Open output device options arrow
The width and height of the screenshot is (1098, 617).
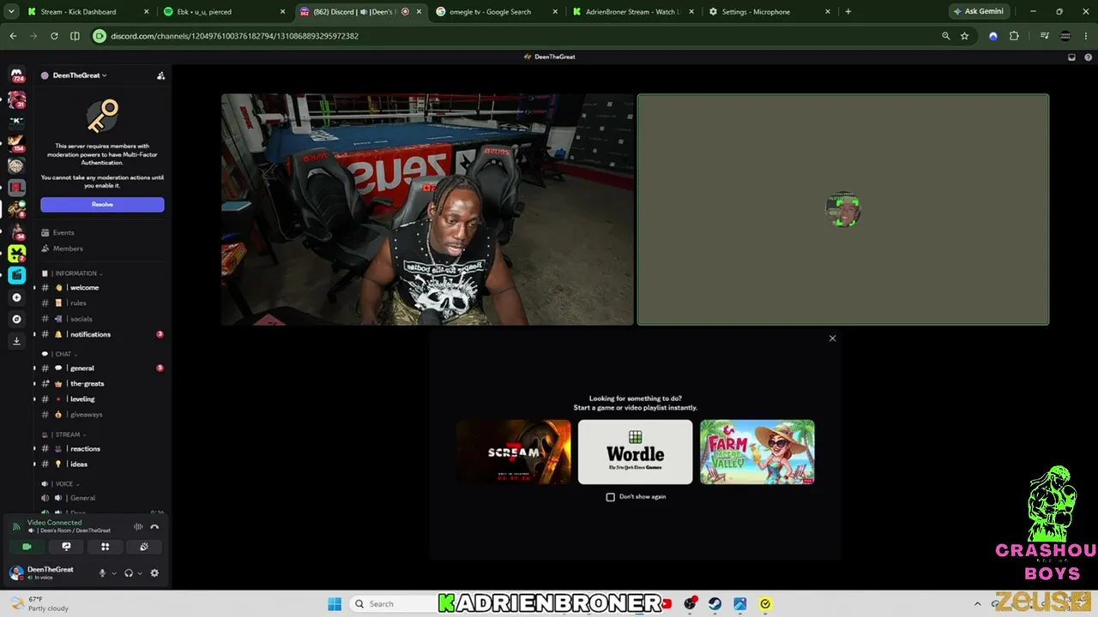[x=140, y=573]
